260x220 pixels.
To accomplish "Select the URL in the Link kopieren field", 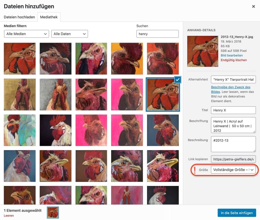I will pyautogui.click(x=233, y=159).
